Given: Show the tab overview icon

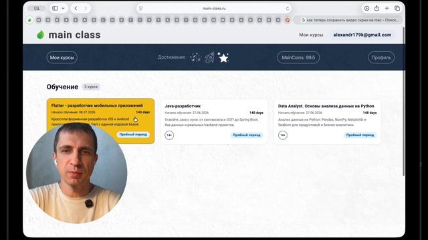Looking at the screenshot, I should 397,9.
